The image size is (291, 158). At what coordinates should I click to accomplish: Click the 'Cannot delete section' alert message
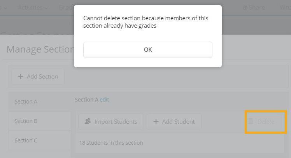pyautogui.click(x=146, y=22)
